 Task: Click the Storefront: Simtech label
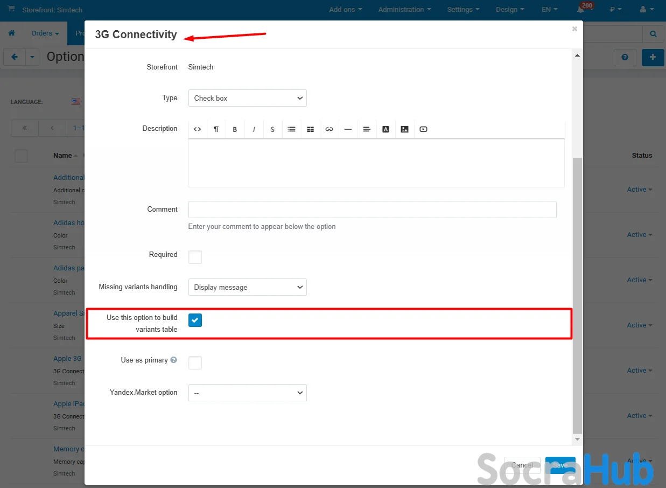click(52, 10)
